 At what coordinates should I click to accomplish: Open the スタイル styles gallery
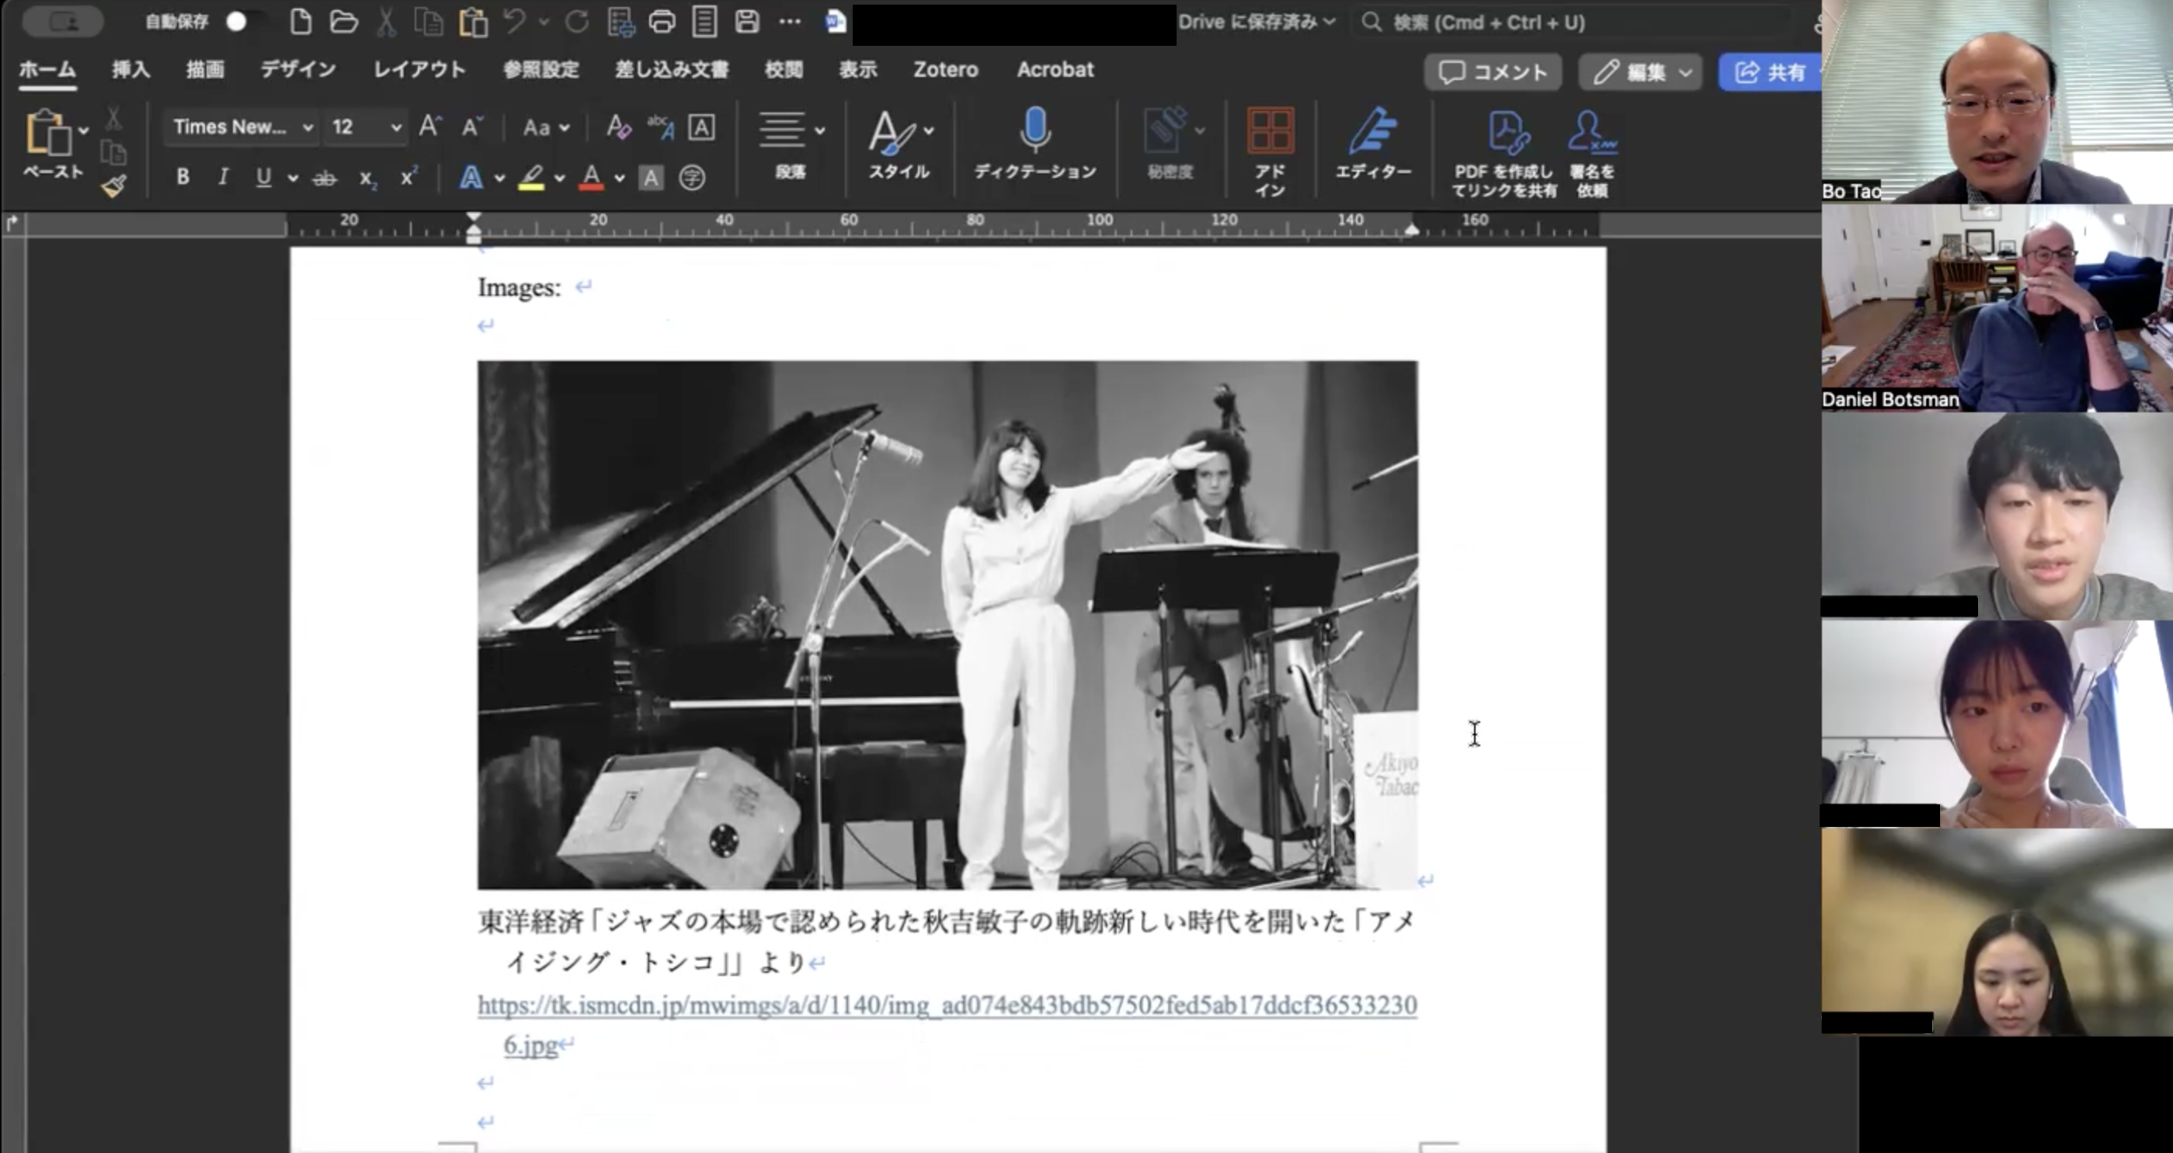tap(899, 144)
